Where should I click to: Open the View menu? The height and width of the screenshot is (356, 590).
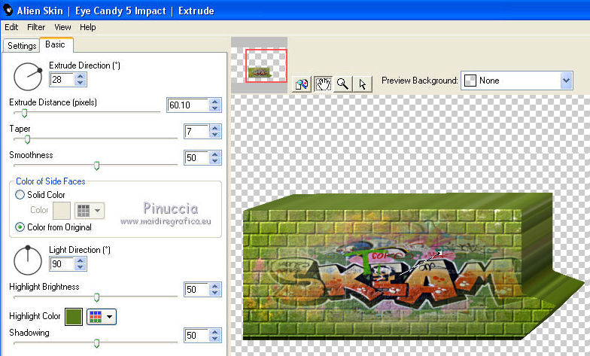click(x=62, y=27)
